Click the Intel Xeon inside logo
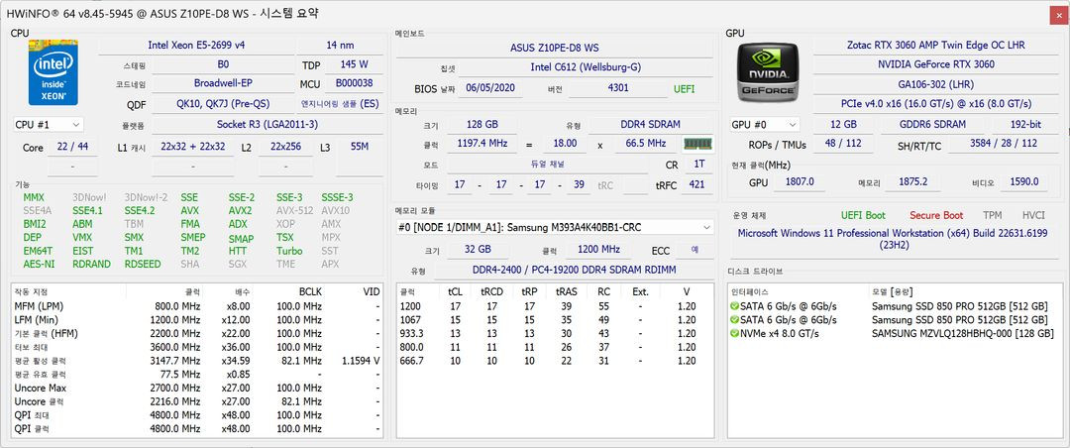 pyautogui.click(x=53, y=72)
